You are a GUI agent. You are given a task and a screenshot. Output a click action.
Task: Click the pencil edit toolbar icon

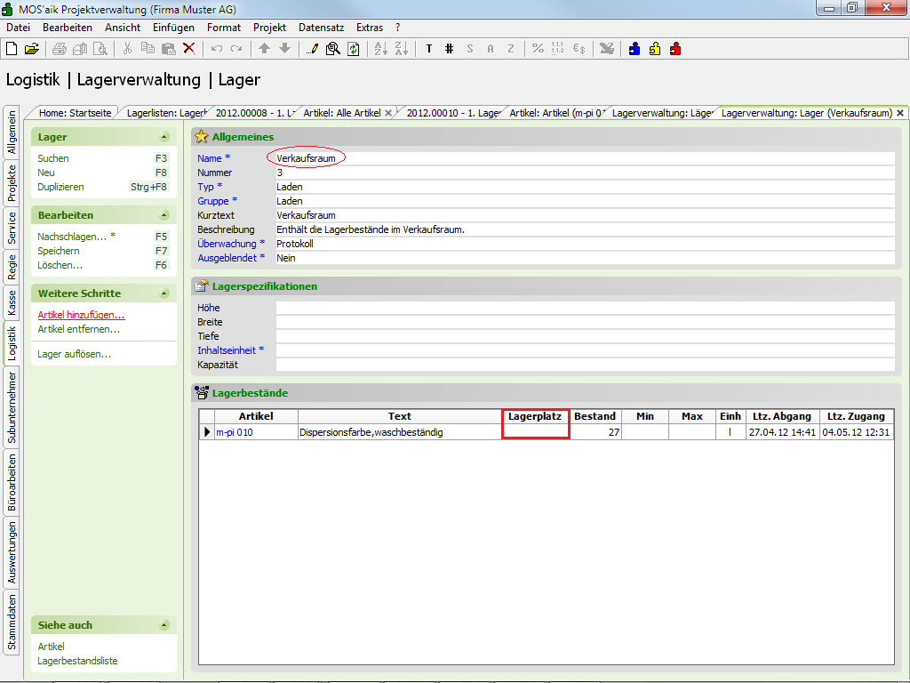(312, 48)
